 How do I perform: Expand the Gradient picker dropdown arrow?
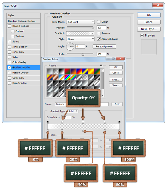(x=92, y=33)
